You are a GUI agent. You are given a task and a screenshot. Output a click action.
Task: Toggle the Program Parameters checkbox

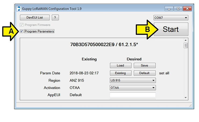[x=22, y=31]
